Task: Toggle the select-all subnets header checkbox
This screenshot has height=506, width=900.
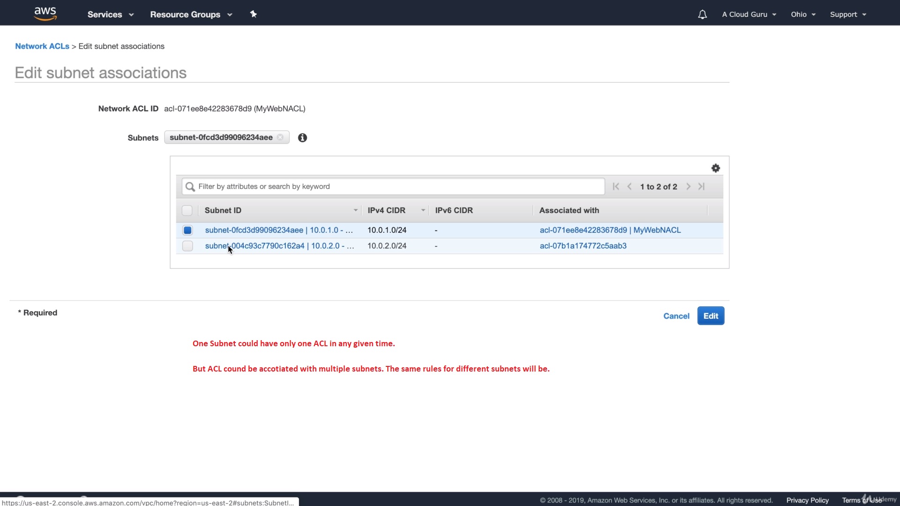Action: point(187,210)
